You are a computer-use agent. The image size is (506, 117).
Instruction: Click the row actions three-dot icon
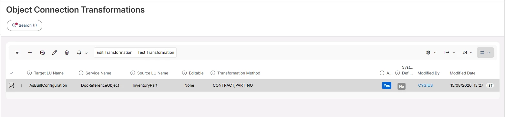(22, 86)
